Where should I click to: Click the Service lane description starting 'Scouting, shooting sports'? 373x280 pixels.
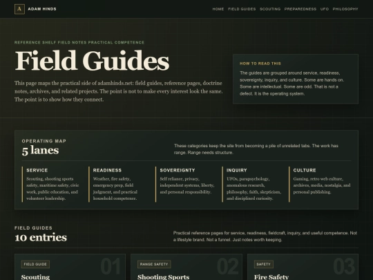tap(52, 189)
